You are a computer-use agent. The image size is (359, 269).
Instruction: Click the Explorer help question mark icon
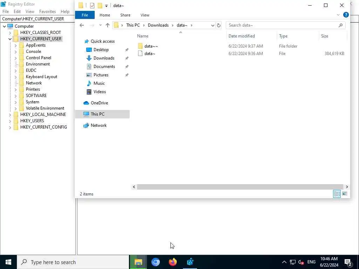[346, 15]
